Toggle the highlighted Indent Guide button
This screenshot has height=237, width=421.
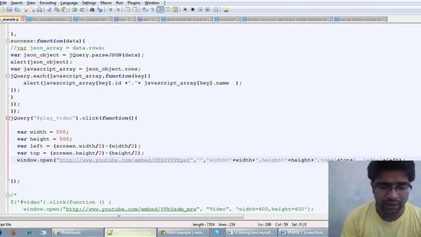pyautogui.click(x=161, y=10)
